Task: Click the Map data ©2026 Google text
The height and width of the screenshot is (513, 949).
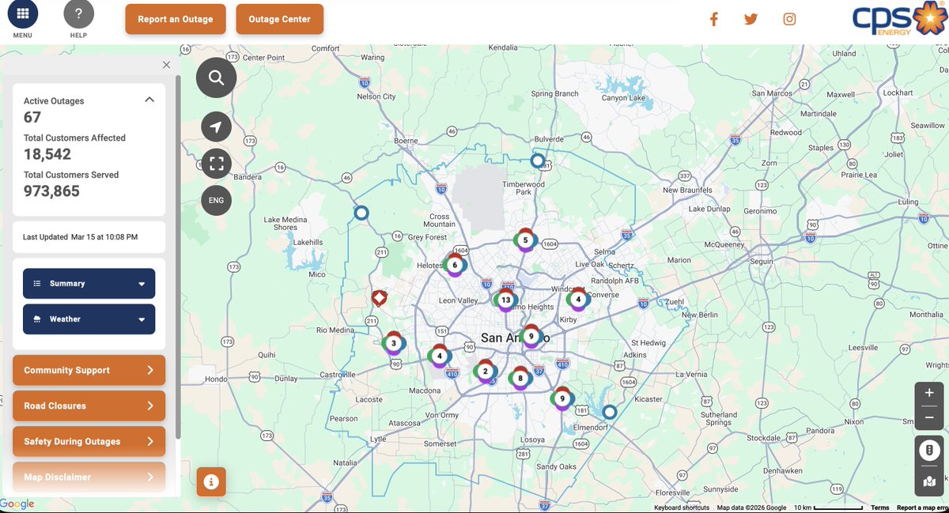Action: coord(751,507)
